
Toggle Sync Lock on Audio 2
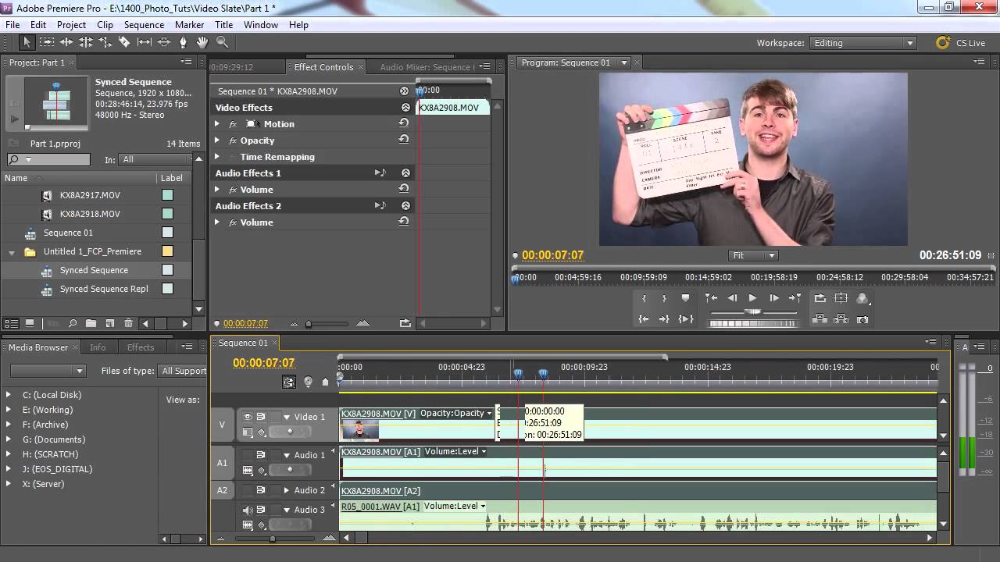click(x=261, y=490)
